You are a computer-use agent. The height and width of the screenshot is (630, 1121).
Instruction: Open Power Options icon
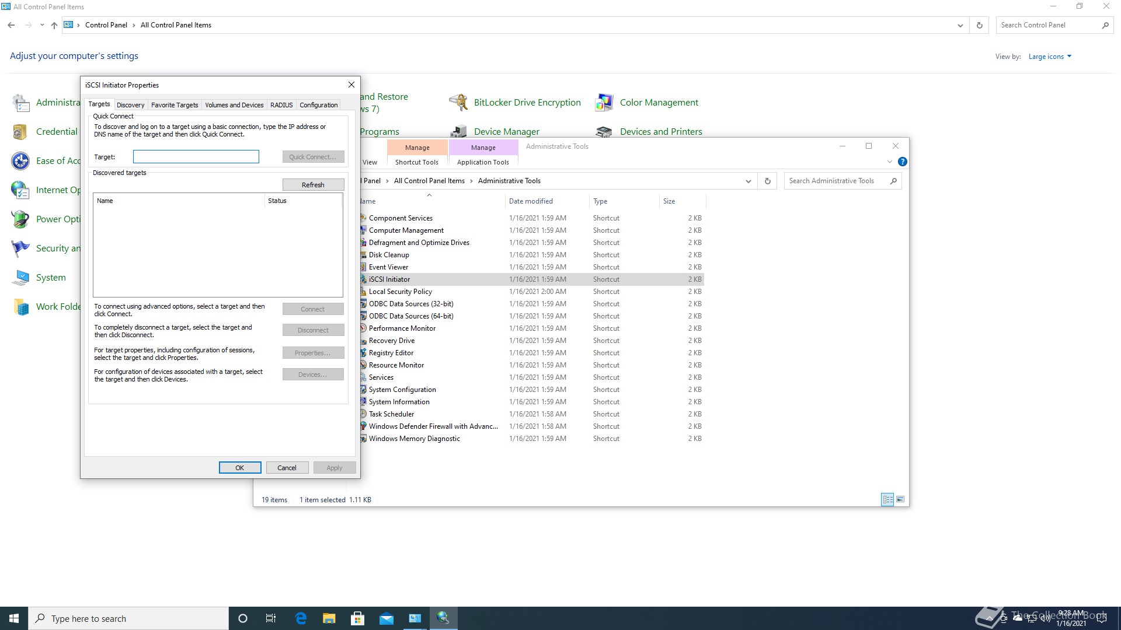pos(21,219)
